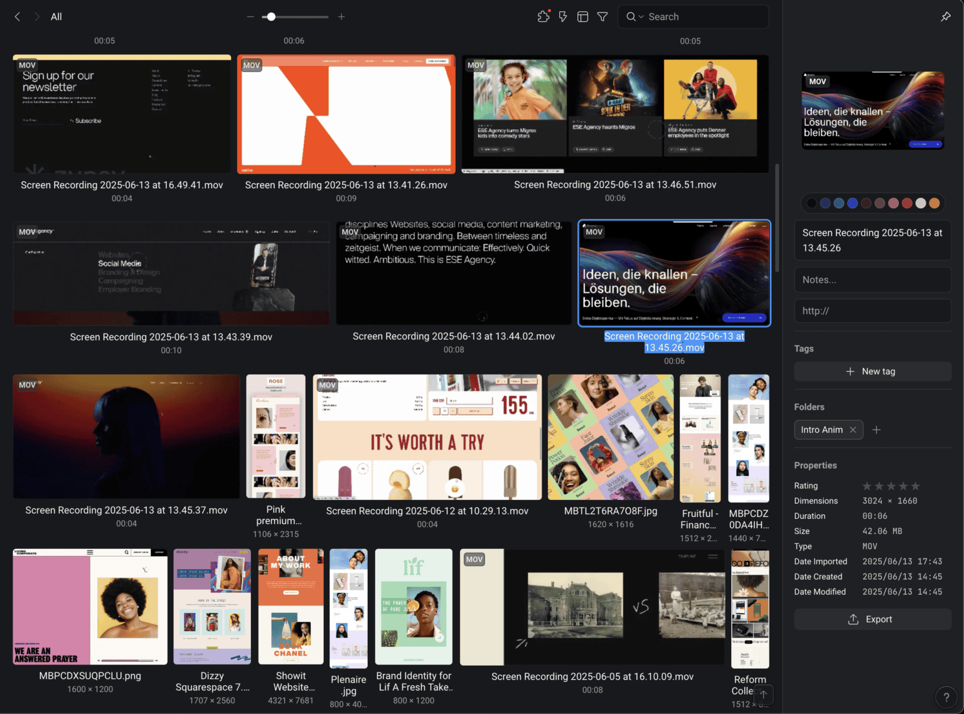964x714 pixels.
Task: Open the lightning bolt quick actions
Action: click(x=563, y=17)
